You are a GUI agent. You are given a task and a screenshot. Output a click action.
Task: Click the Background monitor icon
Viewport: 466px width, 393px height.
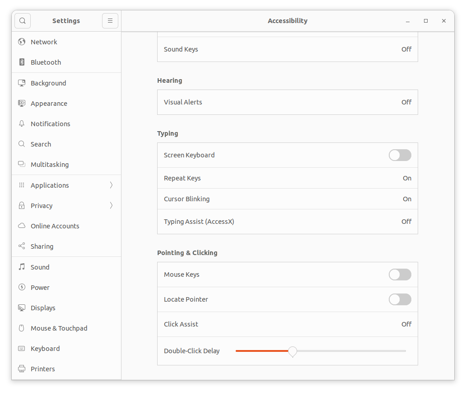point(22,83)
